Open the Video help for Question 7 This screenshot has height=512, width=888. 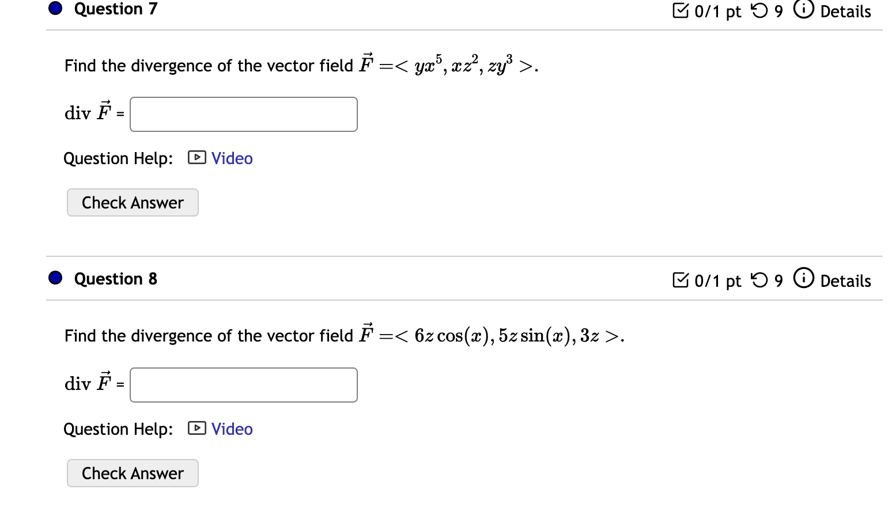click(x=231, y=158)
